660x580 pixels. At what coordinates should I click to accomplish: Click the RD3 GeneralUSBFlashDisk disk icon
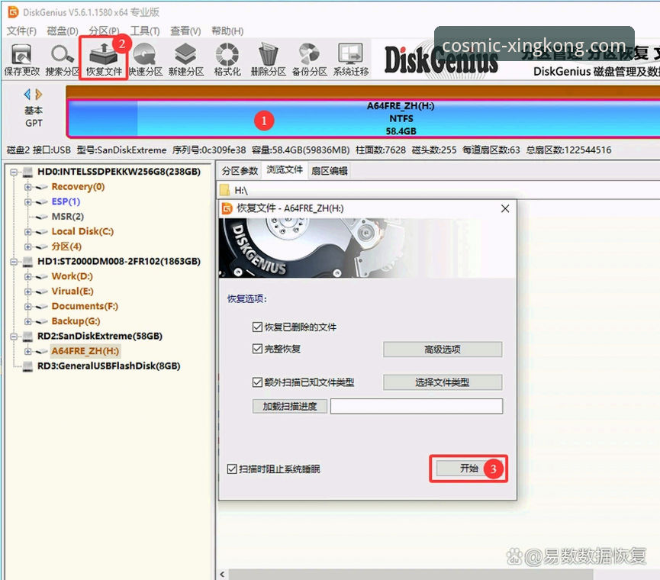click(x=27, y=366)
